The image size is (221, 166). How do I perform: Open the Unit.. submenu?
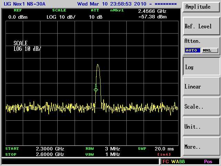tap(201, 127)
